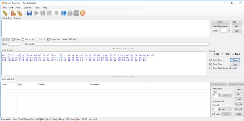
Task: Open the HEX format dropdown
Action: (237, 22)
